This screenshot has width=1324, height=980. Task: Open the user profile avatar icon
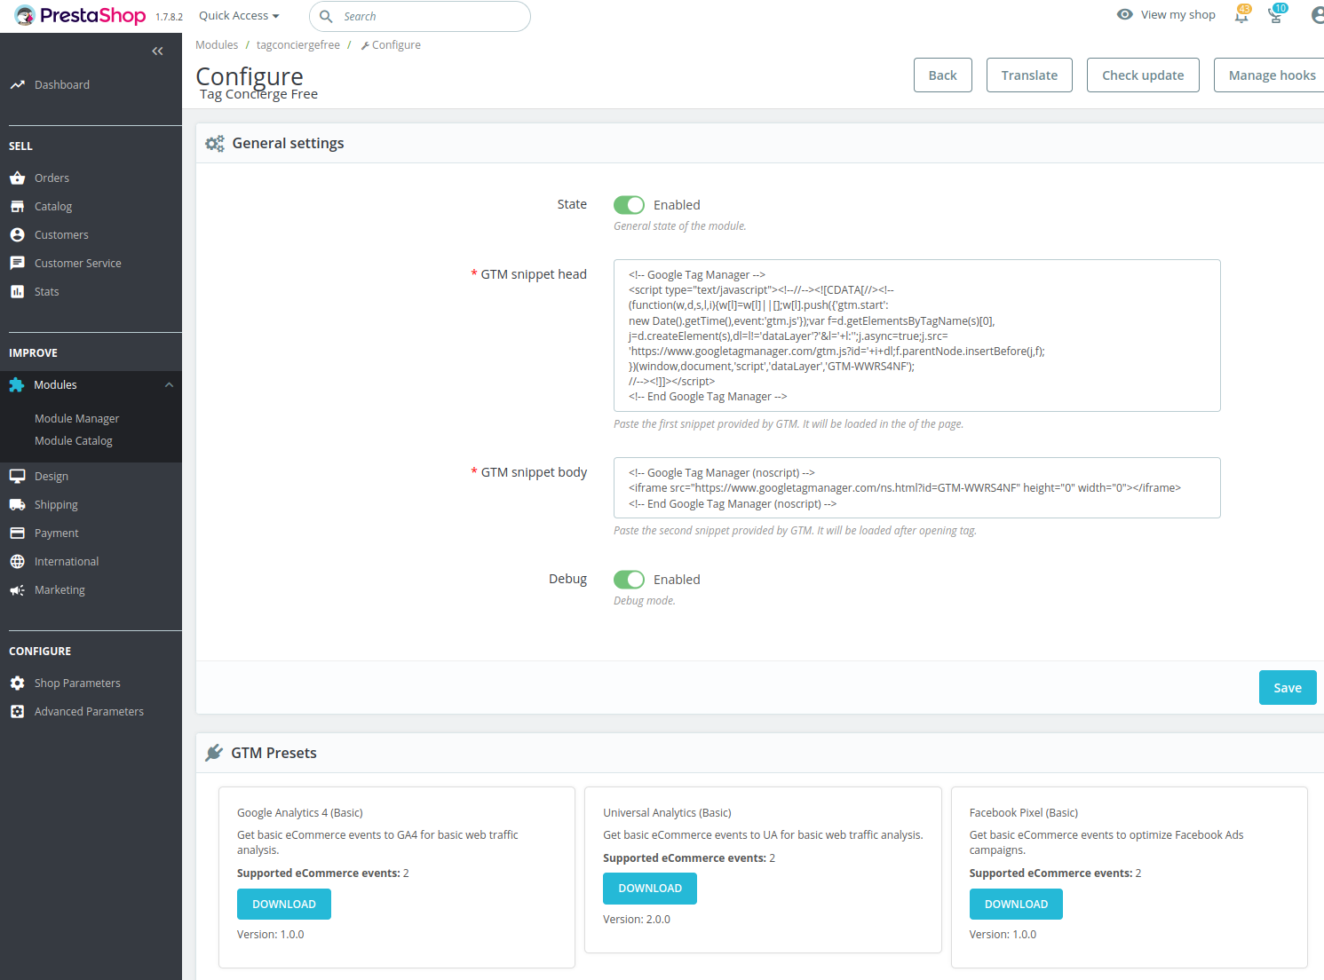[1318, 15]
